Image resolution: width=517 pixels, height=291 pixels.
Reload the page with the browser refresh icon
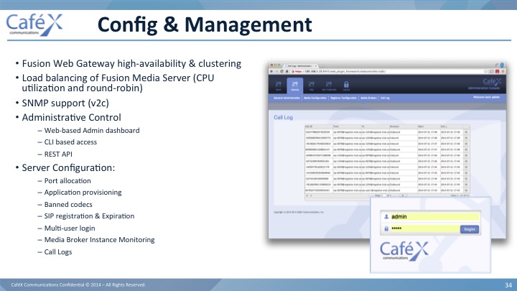pyautogui.click(x=282, y=71)
